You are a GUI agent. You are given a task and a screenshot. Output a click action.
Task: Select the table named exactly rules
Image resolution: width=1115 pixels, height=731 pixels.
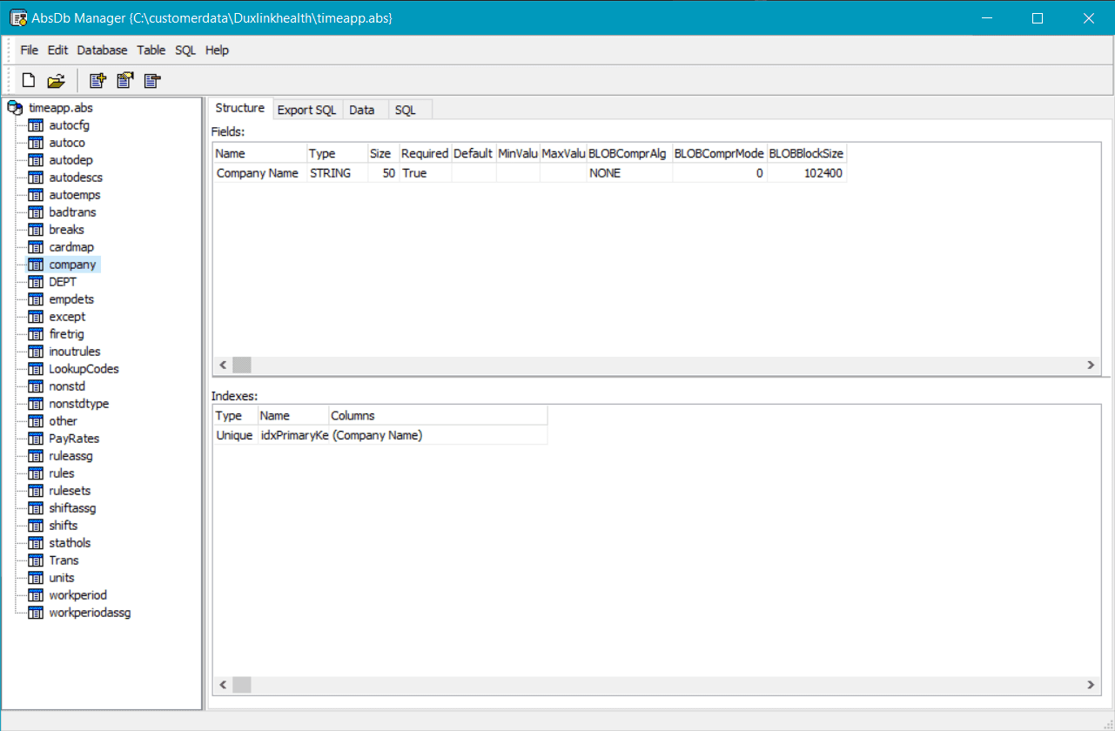click(x=62, y=473)
